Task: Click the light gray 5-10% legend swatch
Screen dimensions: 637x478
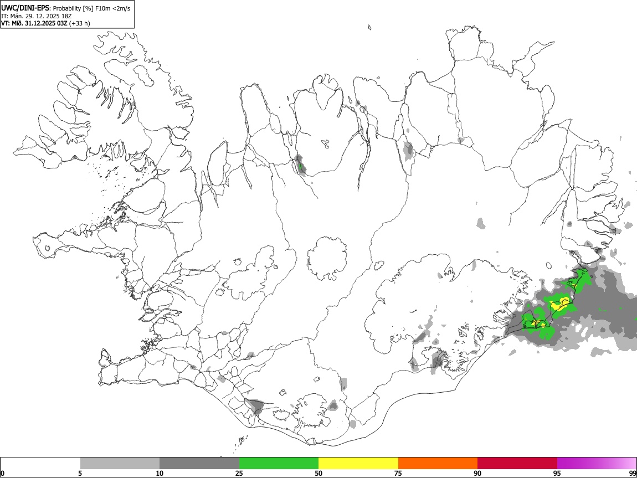Action: pyautogui.click(x=120, y=463)
